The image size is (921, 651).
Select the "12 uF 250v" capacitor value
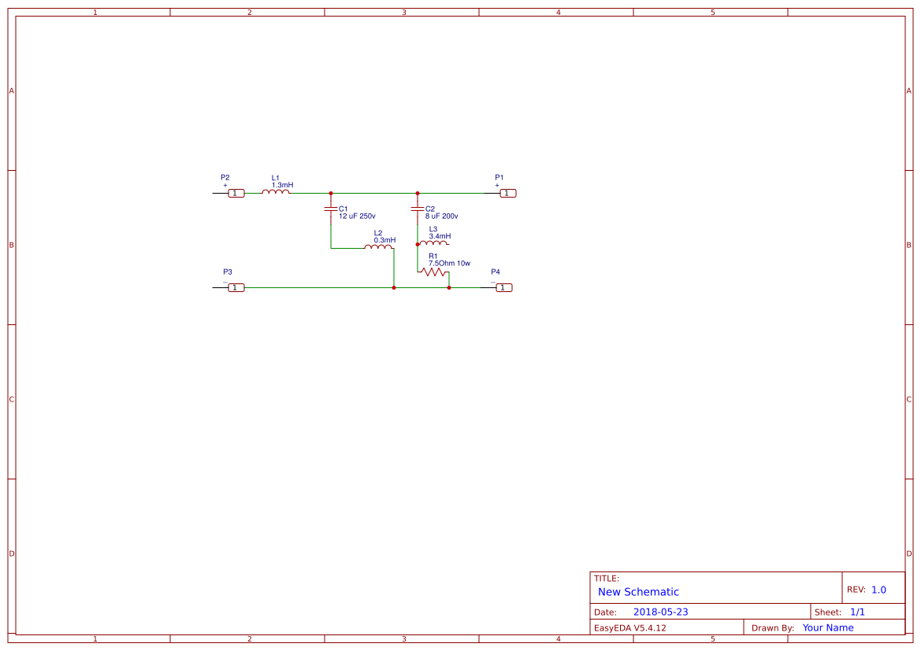tap(357, 216)
